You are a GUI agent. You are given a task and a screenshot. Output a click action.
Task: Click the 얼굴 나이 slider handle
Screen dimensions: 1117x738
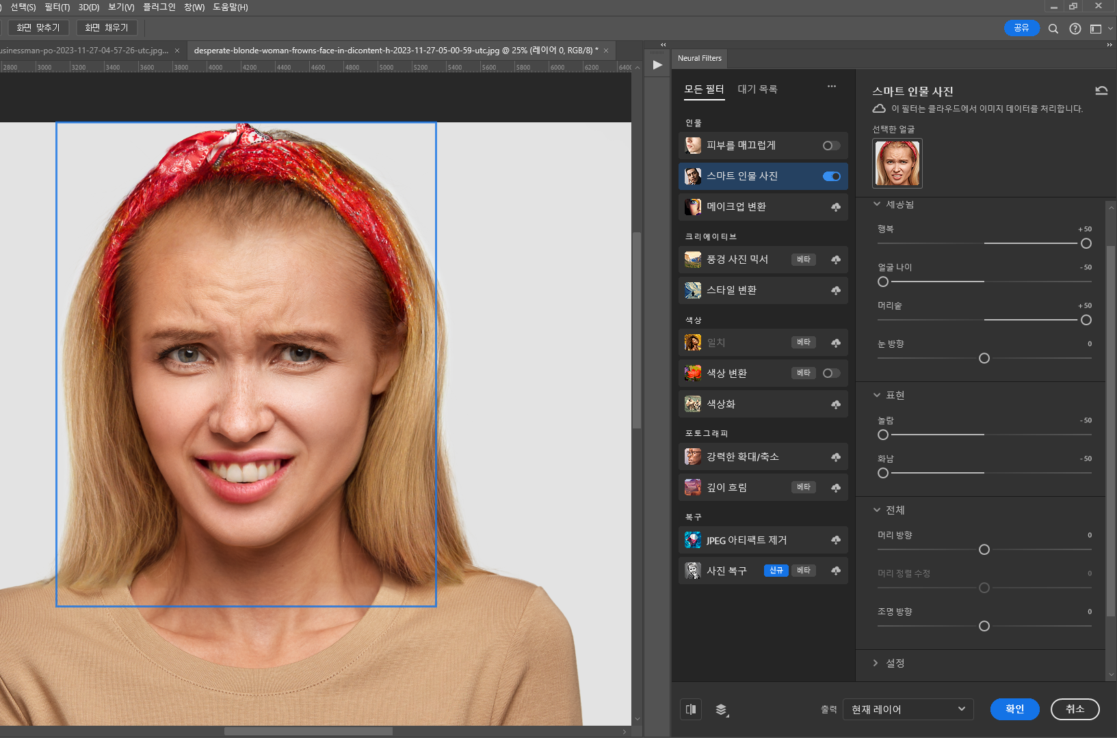point(883,282)
